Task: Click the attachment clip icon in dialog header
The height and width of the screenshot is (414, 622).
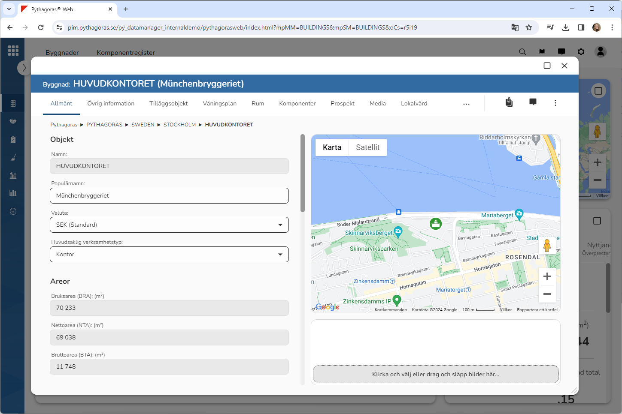Action: coord(509,102)
